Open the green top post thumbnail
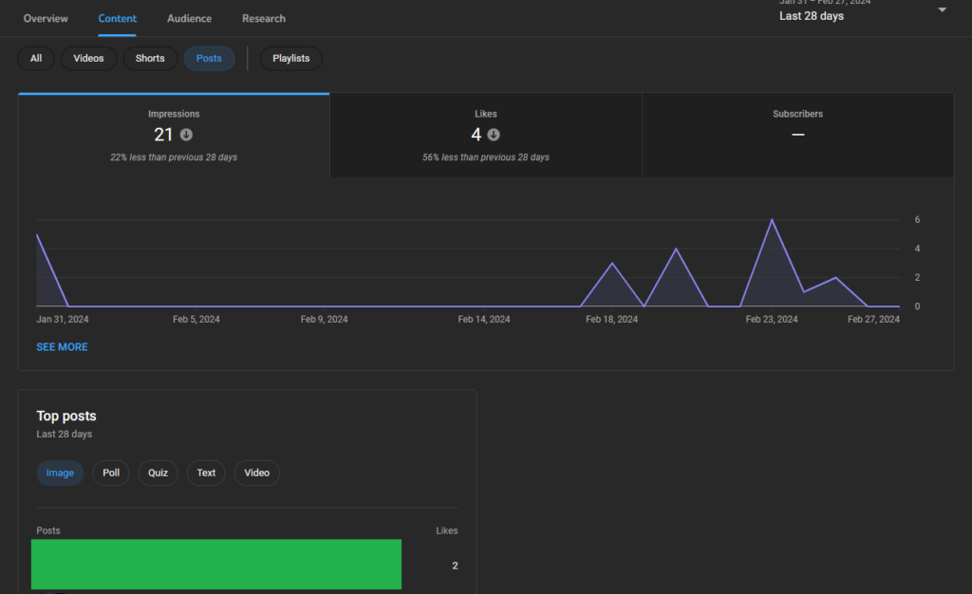972x594 pixels. coord(216,565)
